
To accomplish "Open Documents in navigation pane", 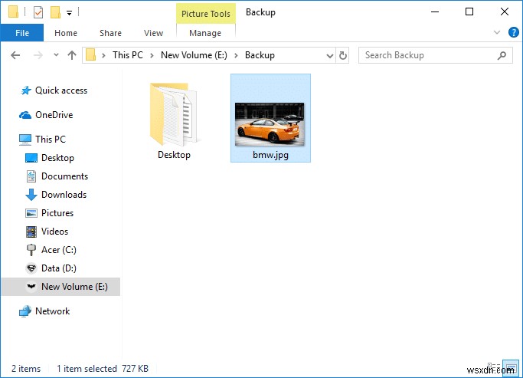I will point(65,176).
